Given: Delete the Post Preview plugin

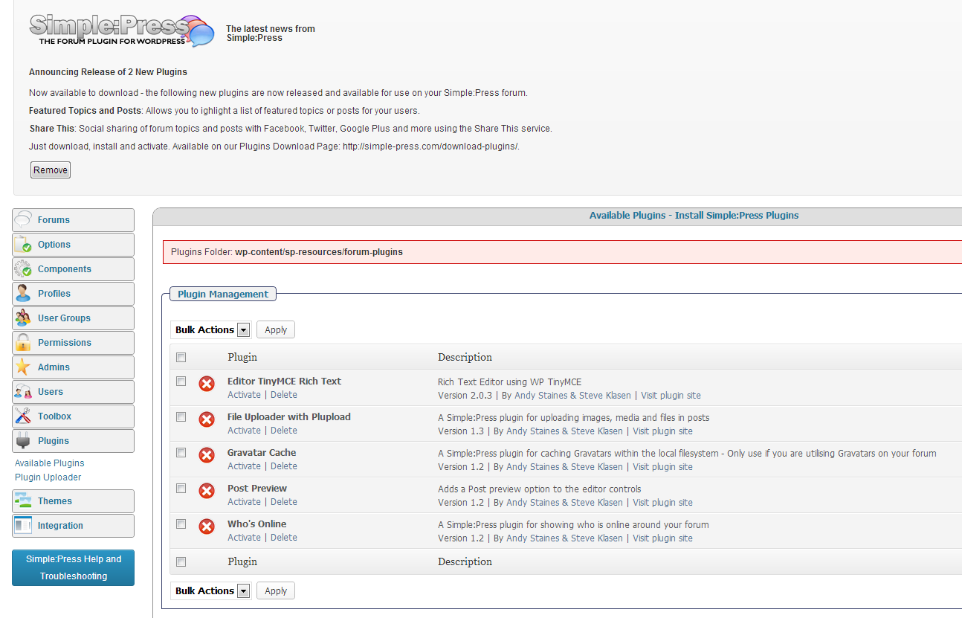Looking at the screenshot, I should point(284,502).
